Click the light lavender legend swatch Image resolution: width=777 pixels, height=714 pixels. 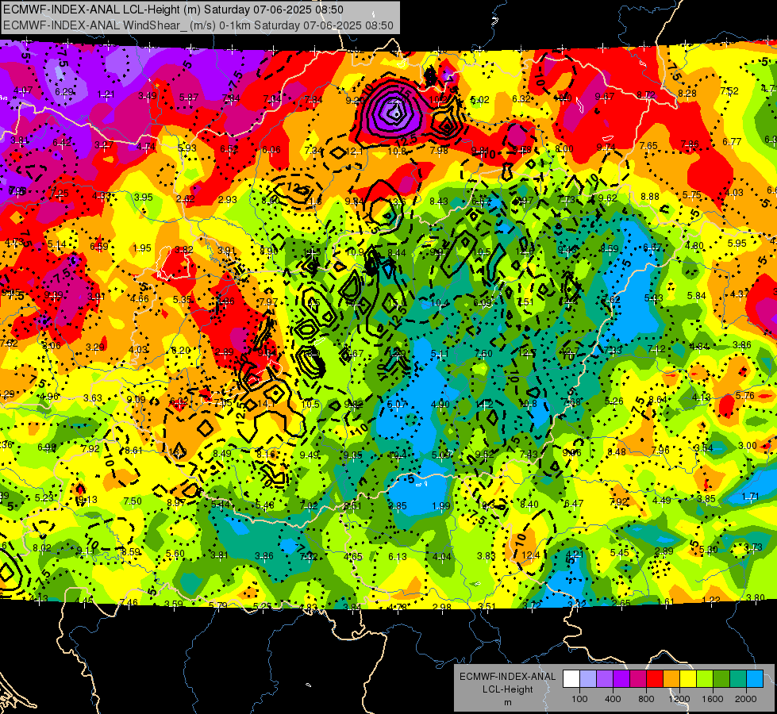point(588,679)
